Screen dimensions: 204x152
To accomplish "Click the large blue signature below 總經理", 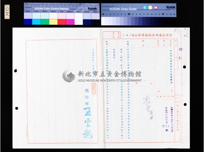I will (87, 123).
